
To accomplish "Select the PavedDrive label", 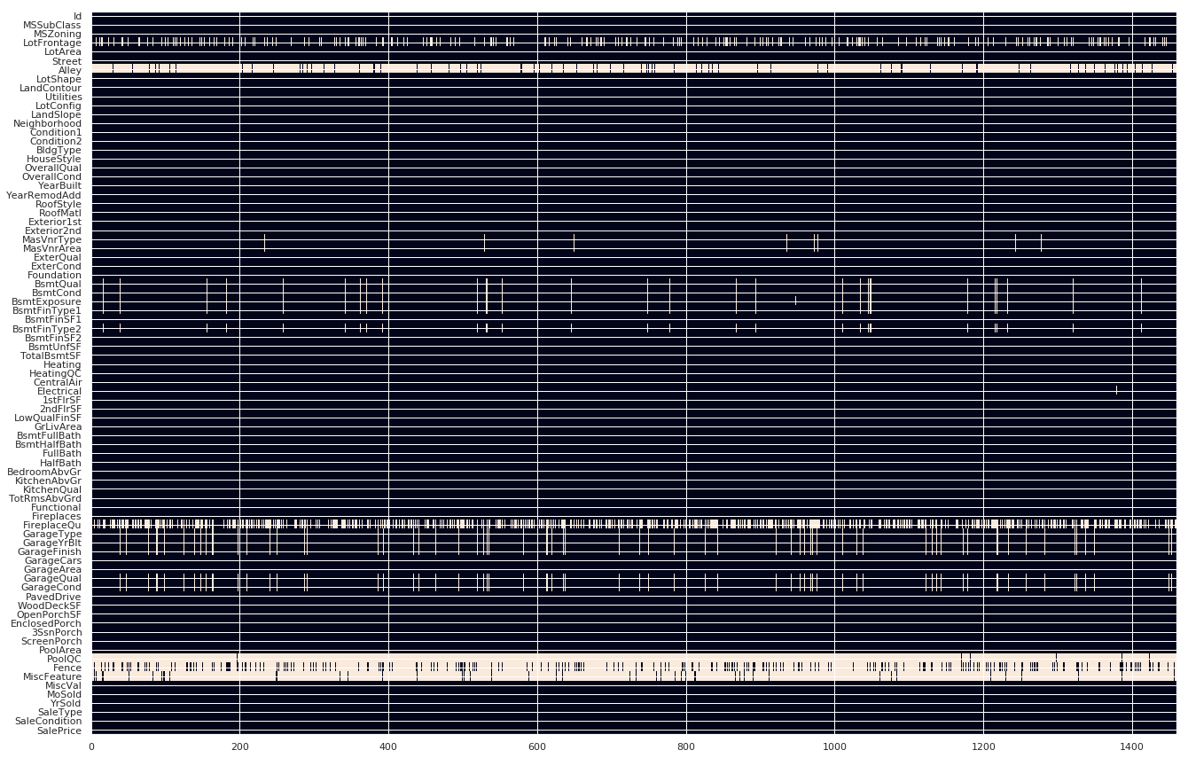I will tap(54, 597).
